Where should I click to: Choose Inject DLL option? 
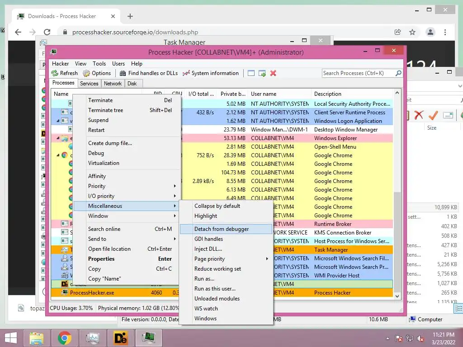click(x=226, y=249)
